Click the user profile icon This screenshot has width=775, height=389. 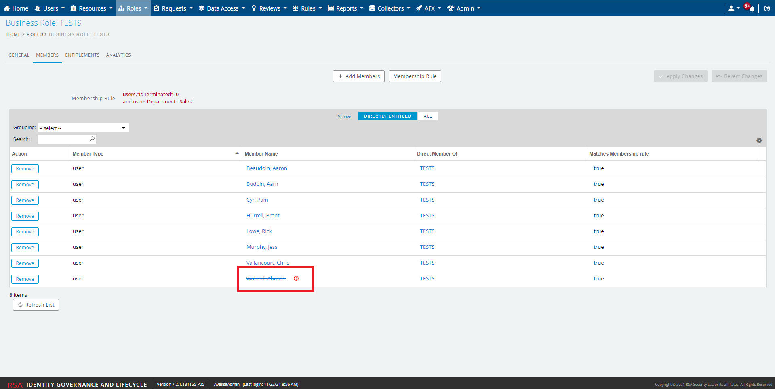(x=731, y=8)
